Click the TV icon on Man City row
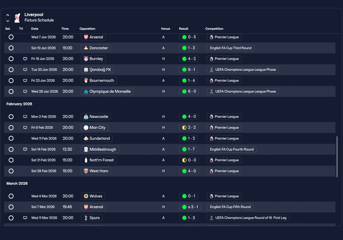The width and height of the screenshot is (343, 240). pyautogui.click(x=25, y=128)
